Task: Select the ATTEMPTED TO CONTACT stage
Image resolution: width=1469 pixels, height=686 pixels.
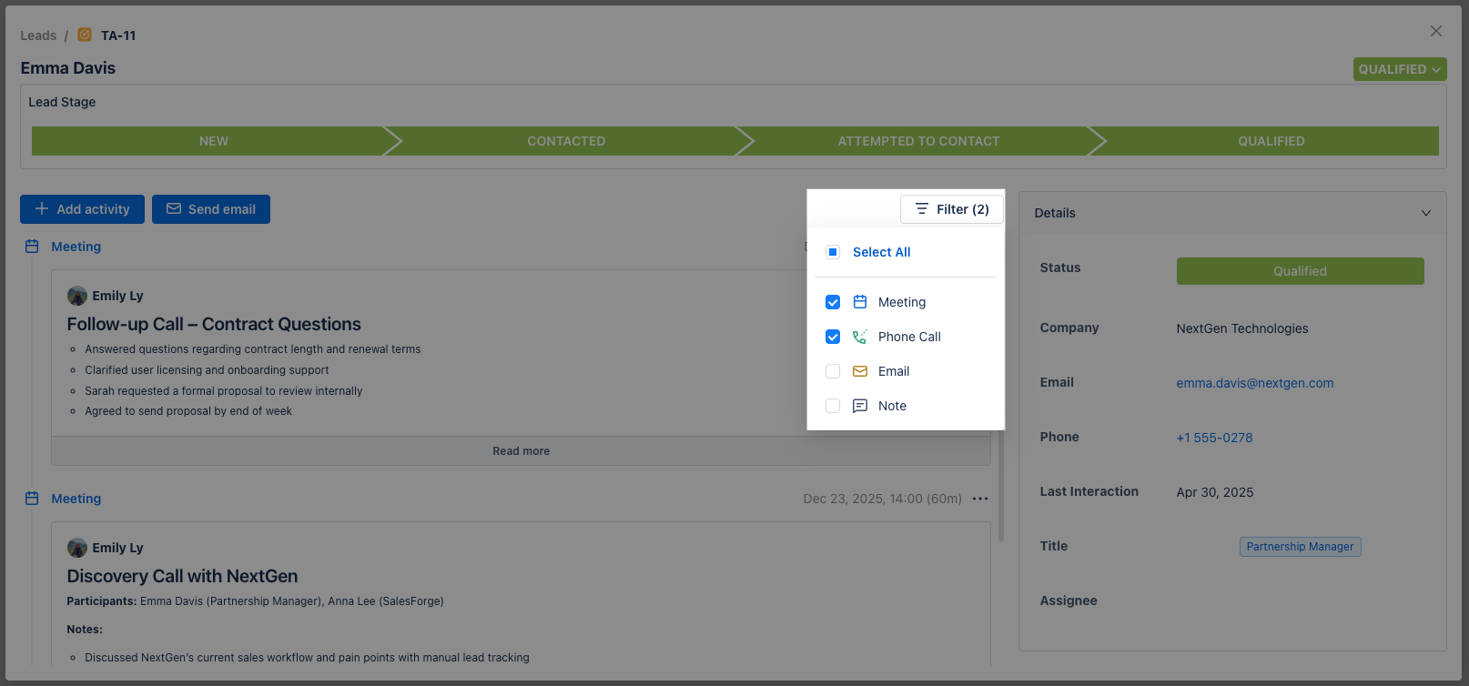Action: click(x=917, y=141)
